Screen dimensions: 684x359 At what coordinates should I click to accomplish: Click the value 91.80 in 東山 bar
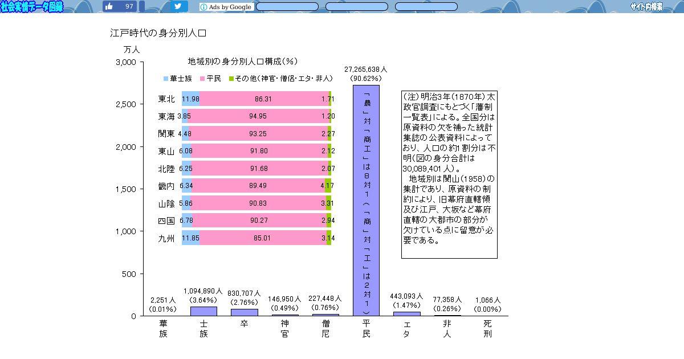click(258, 151)
